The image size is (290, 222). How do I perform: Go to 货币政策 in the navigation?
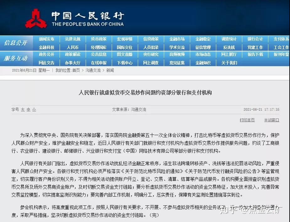coord(99,39)
